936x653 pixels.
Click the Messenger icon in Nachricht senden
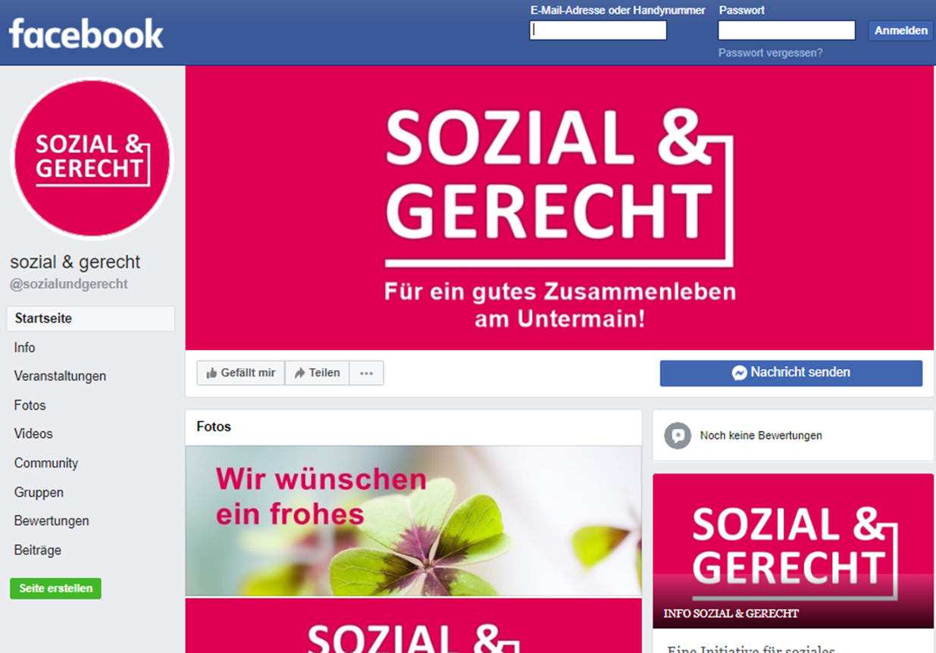click(x=740, y=373)
